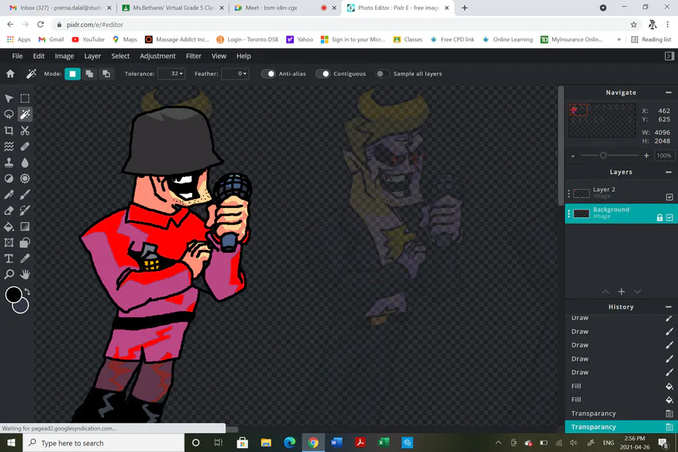Select the Eyedropper picker tool
The height and width of the screenshot is (452, 678).
click(25, 258)
